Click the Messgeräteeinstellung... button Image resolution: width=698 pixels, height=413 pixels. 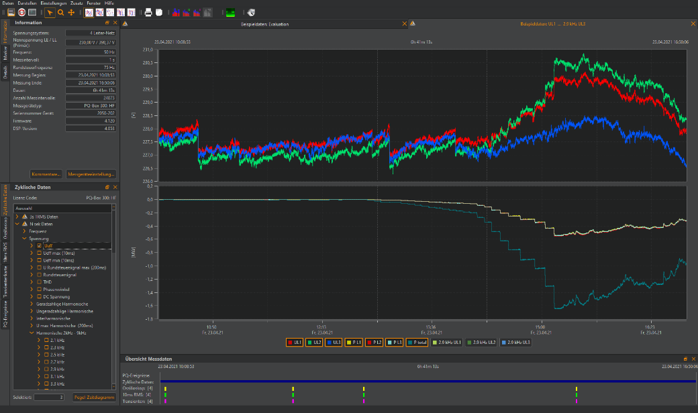tap(91, 174)
